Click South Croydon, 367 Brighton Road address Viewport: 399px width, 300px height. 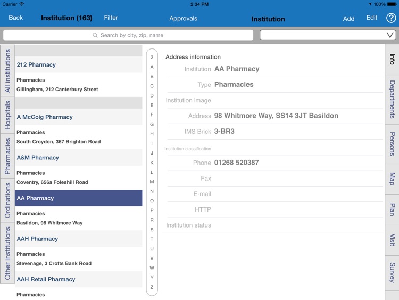coord(59,142)
